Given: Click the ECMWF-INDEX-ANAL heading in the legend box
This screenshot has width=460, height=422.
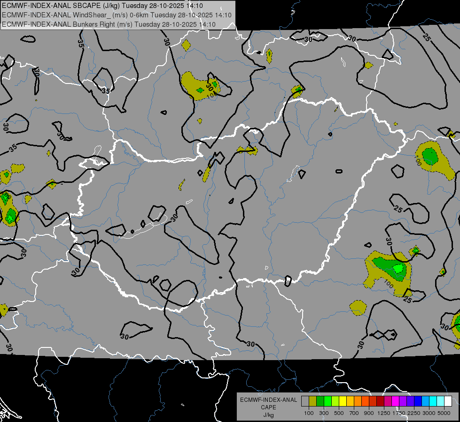Looking at the screenshot, I should point(268,400).
